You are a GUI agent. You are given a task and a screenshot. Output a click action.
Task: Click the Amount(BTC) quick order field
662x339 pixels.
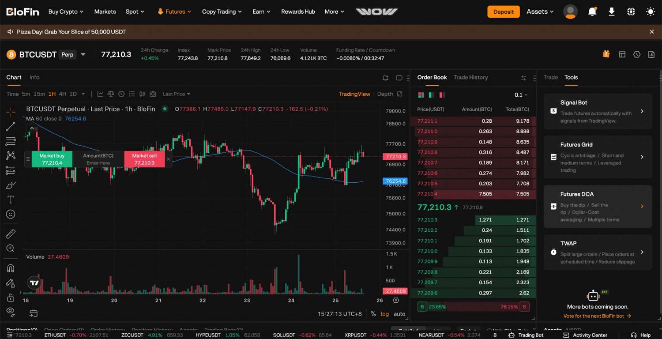98,159
